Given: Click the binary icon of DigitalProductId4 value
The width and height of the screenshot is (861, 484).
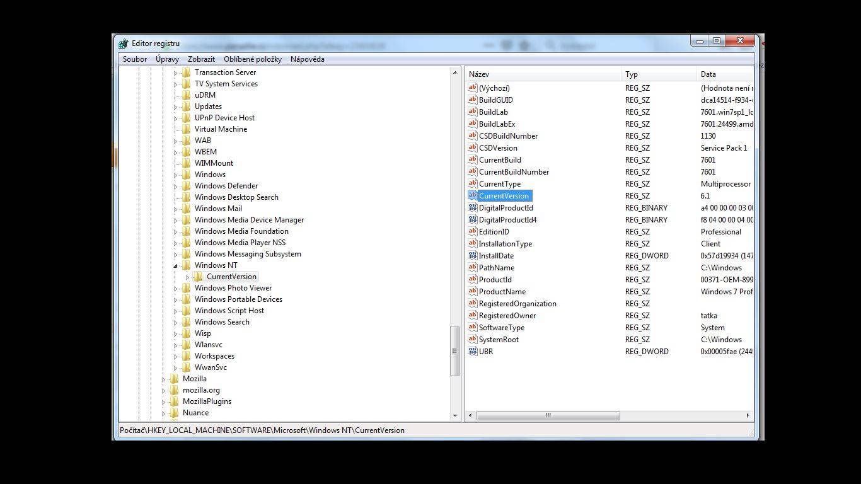Looking at the screenshot, I should 473,219.
